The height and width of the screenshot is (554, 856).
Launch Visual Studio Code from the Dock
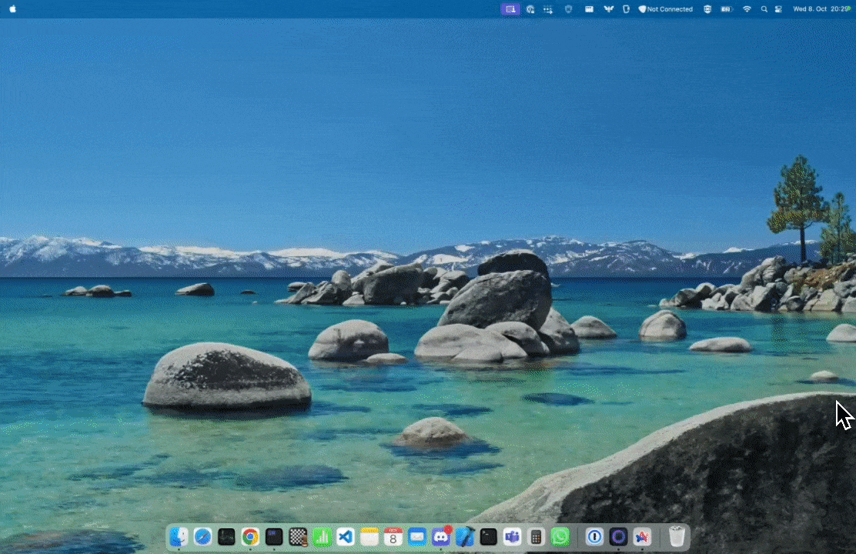tap(346, 536)
